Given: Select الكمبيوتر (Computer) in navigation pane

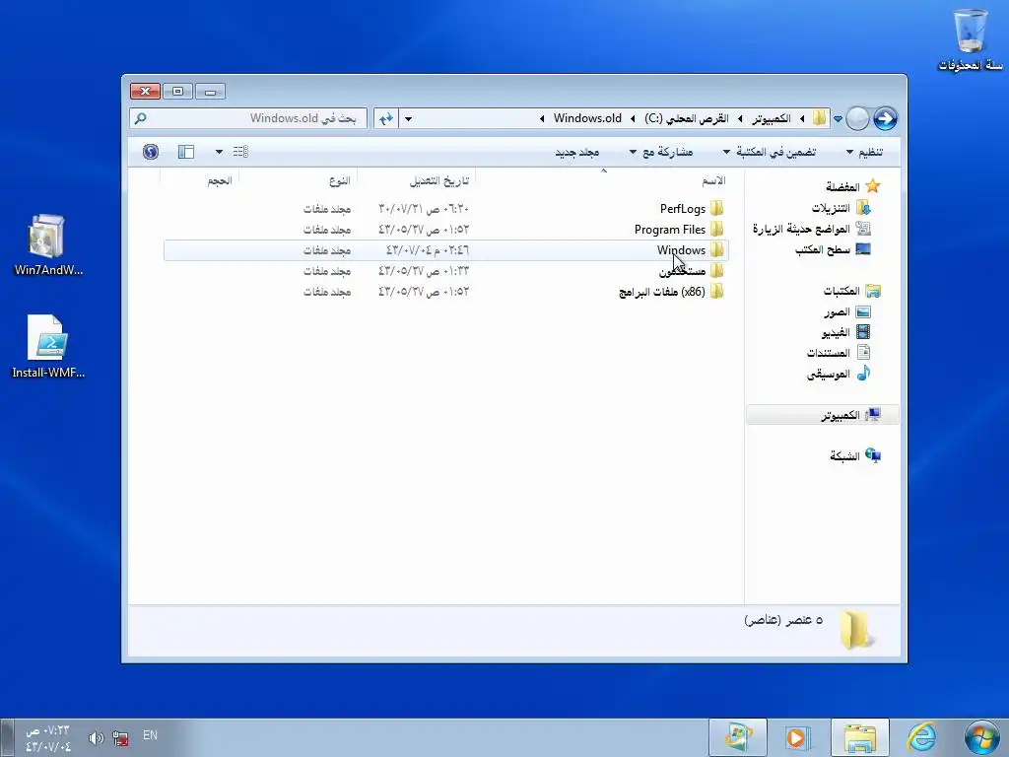Looking at the screenshot, I should (823, 415).
